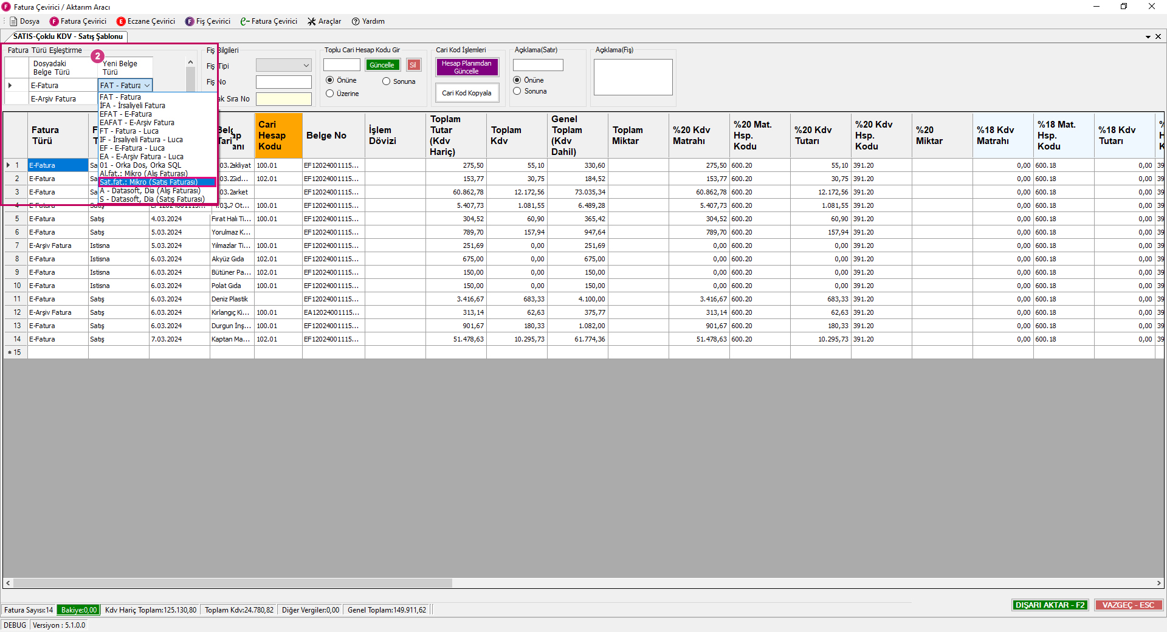Choose Sonuna option under Açıklama(Satır)
The width and height of the screenshot is (1167, 632).
point(517,91)
